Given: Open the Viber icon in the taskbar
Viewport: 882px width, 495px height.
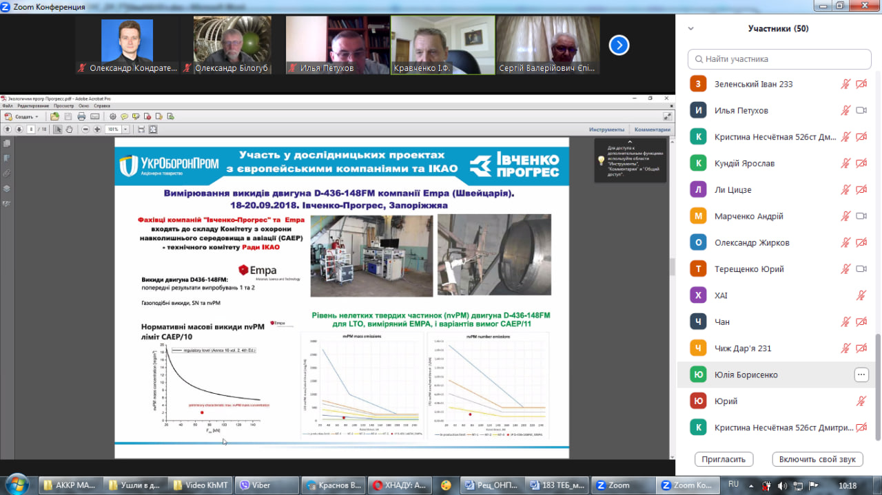Looking at the screenshot, I should tap(255, 485).
